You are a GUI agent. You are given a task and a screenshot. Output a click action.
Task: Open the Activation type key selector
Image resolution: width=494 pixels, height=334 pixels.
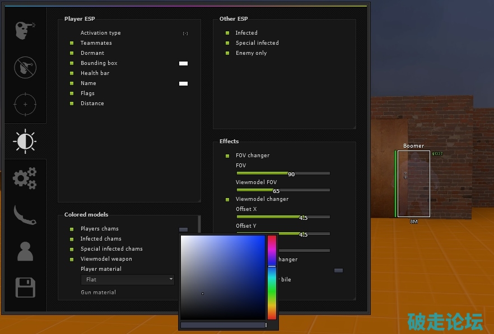tap(185, 34)
